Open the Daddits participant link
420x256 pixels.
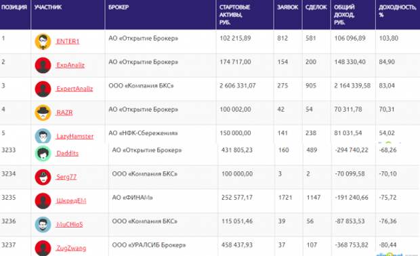click(x=67, y=153)
